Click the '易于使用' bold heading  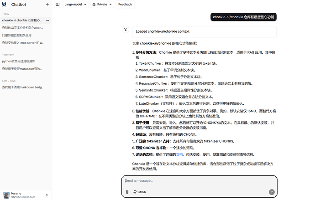(142, 123)
